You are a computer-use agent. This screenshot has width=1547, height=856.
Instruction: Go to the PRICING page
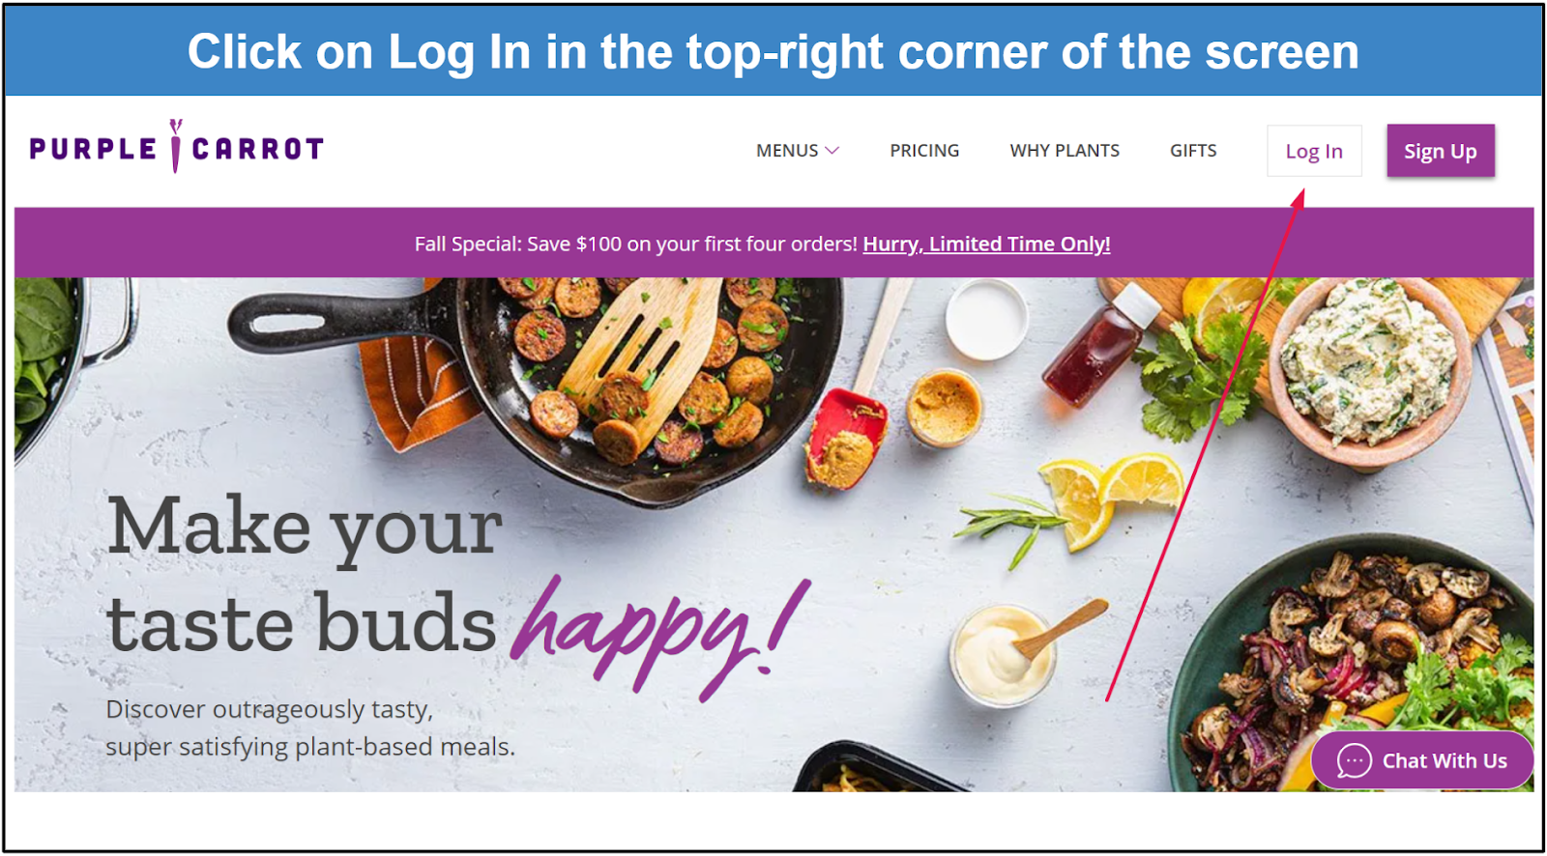click(x=924, y=151)
